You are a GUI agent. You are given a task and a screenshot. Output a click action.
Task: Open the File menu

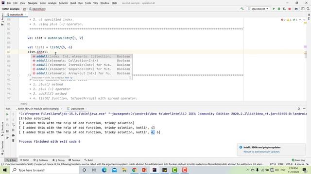9,3
